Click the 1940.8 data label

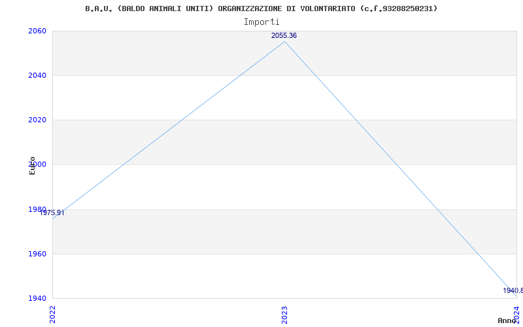[513, 290]
